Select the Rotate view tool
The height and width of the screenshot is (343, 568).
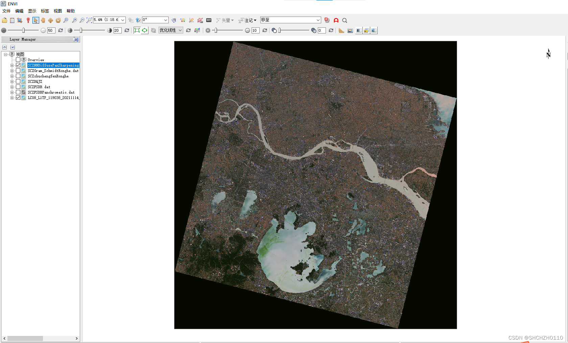pos(58,20)
